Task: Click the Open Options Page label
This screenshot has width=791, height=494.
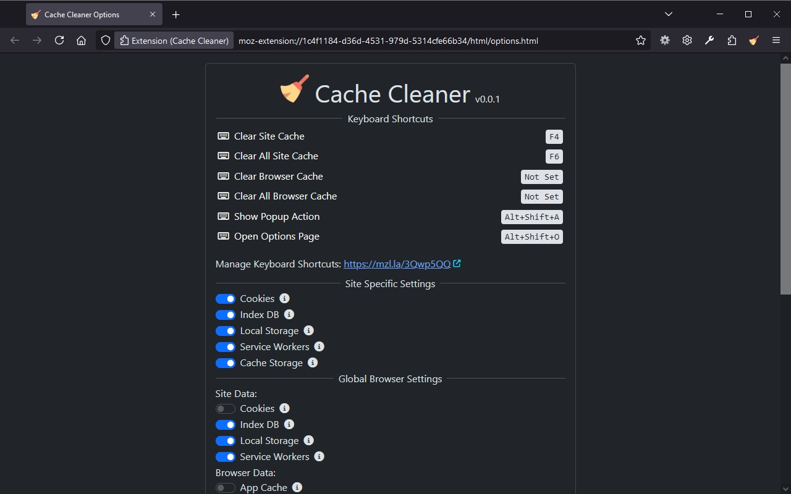Action: point(277,237)
